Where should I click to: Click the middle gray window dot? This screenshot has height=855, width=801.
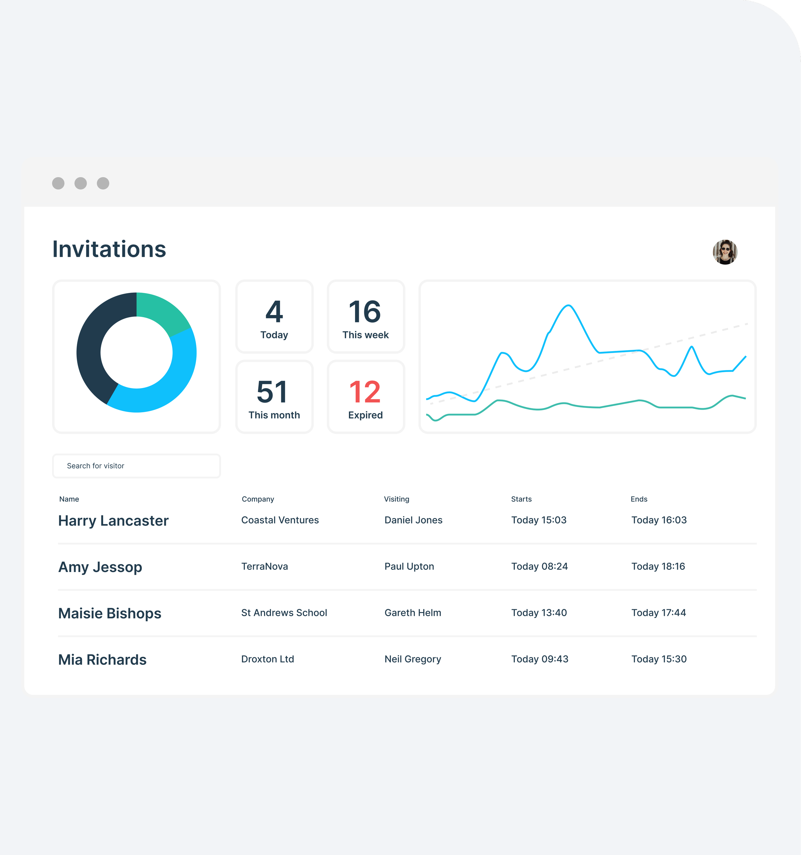[80, 183]
